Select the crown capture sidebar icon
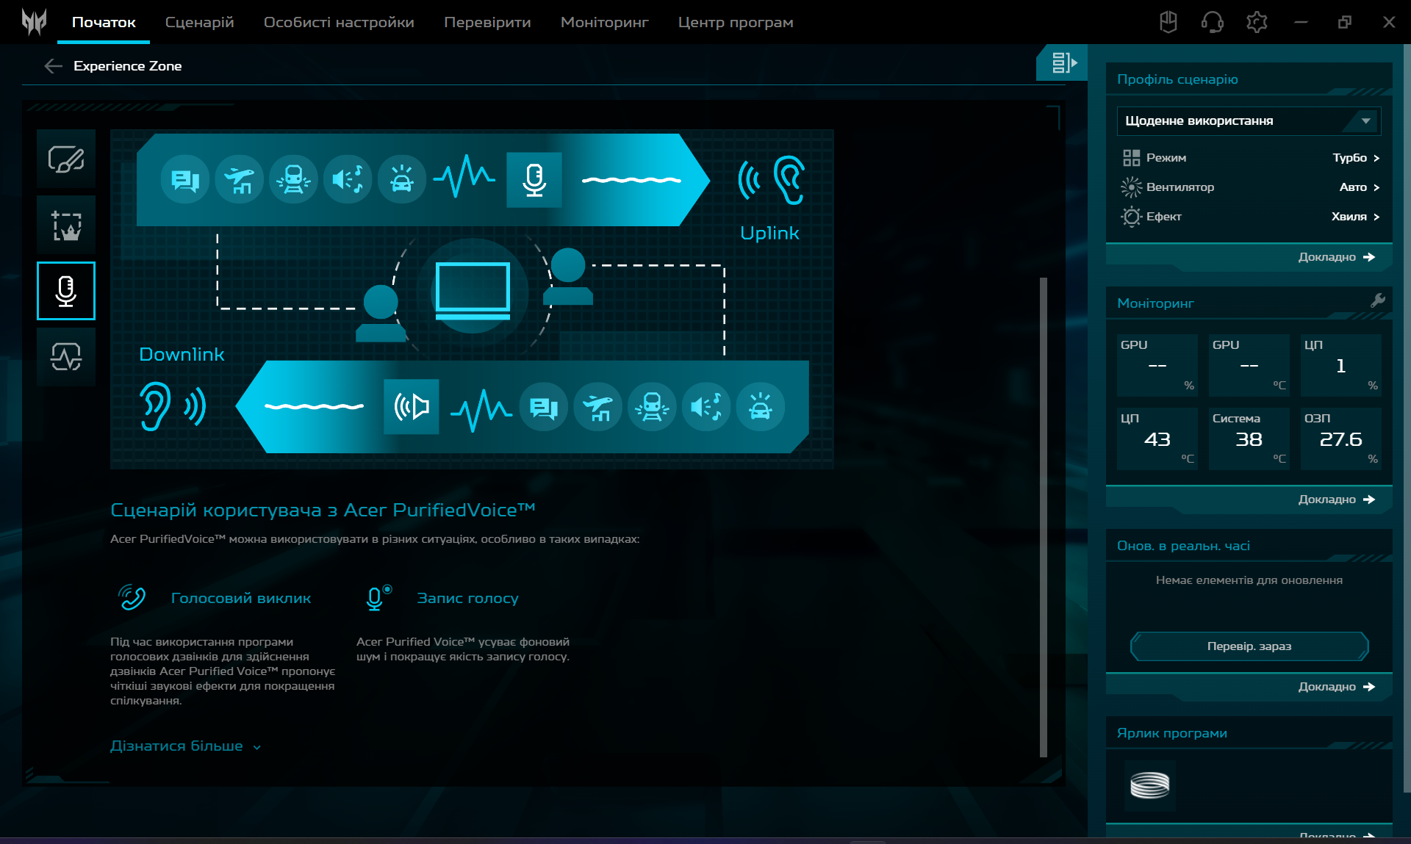This screenshot has width=1411, height=844. pyautogui.click(x=66, y=225)
